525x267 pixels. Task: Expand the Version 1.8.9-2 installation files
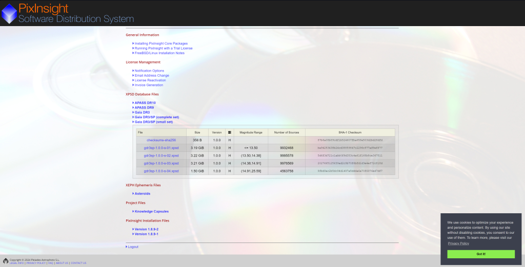coord(146,229)
